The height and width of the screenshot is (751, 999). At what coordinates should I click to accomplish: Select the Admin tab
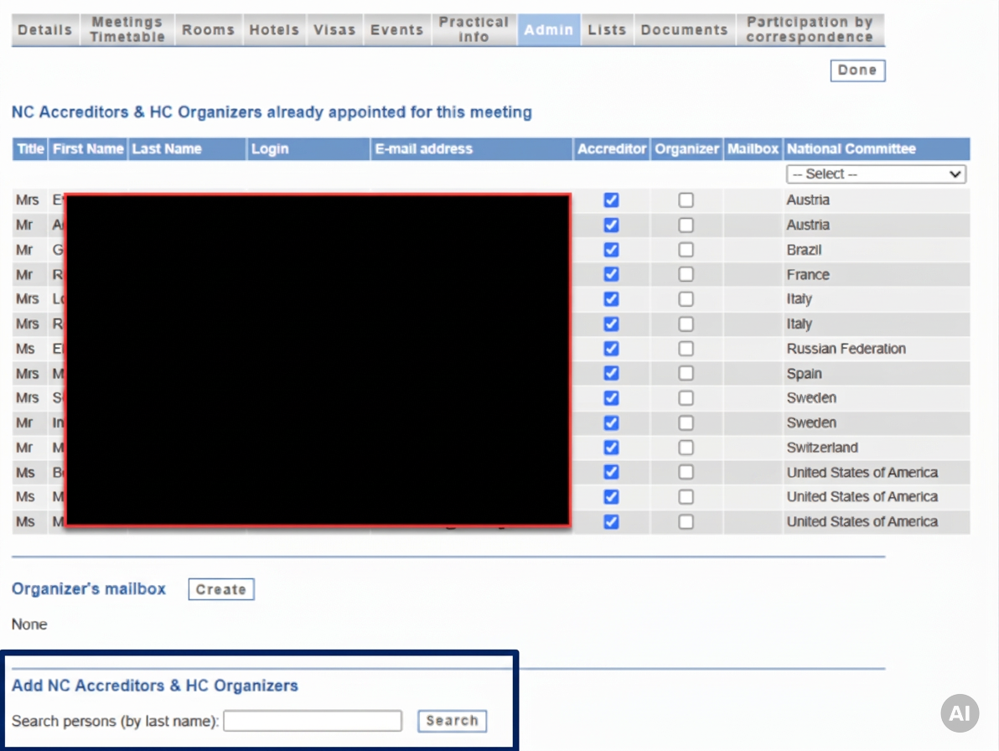[x=549, y=30]
